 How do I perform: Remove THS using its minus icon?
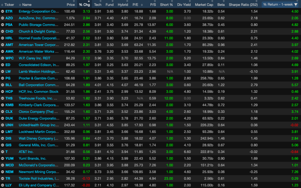pos(2,98)
